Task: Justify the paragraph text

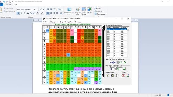Action: [57, 13]
